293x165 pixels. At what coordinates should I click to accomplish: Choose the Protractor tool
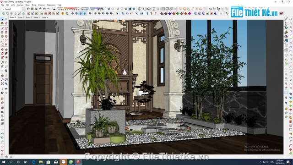click(2, 66)
